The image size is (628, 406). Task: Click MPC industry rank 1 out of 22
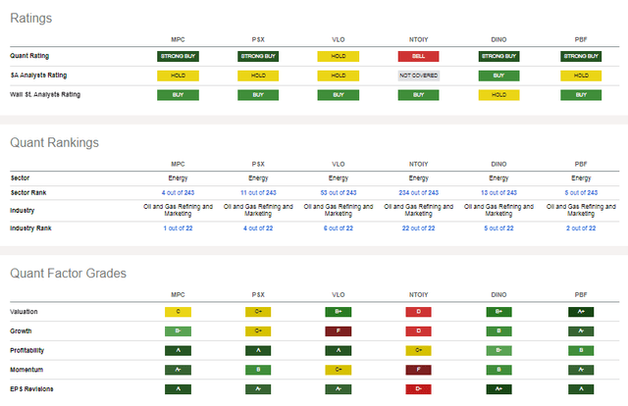click(x=178, y=228)
